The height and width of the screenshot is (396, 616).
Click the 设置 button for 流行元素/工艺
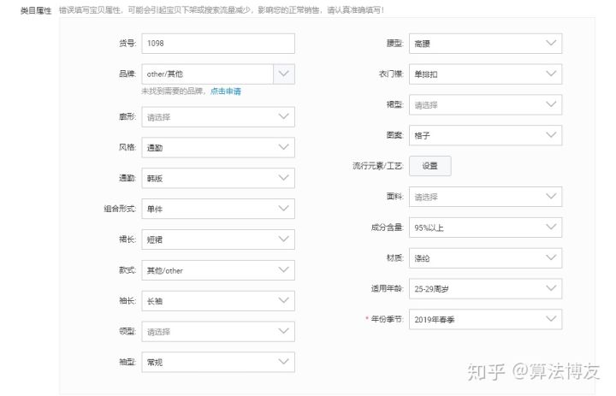(429, 166)
